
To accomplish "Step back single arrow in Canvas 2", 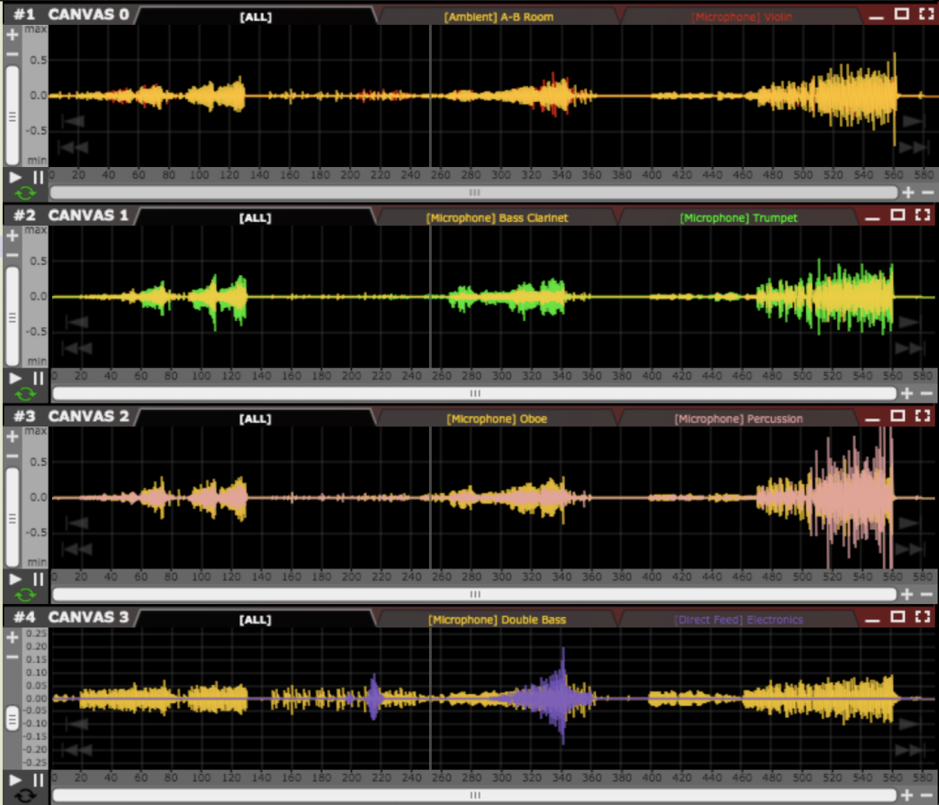I will click(77, 523).
